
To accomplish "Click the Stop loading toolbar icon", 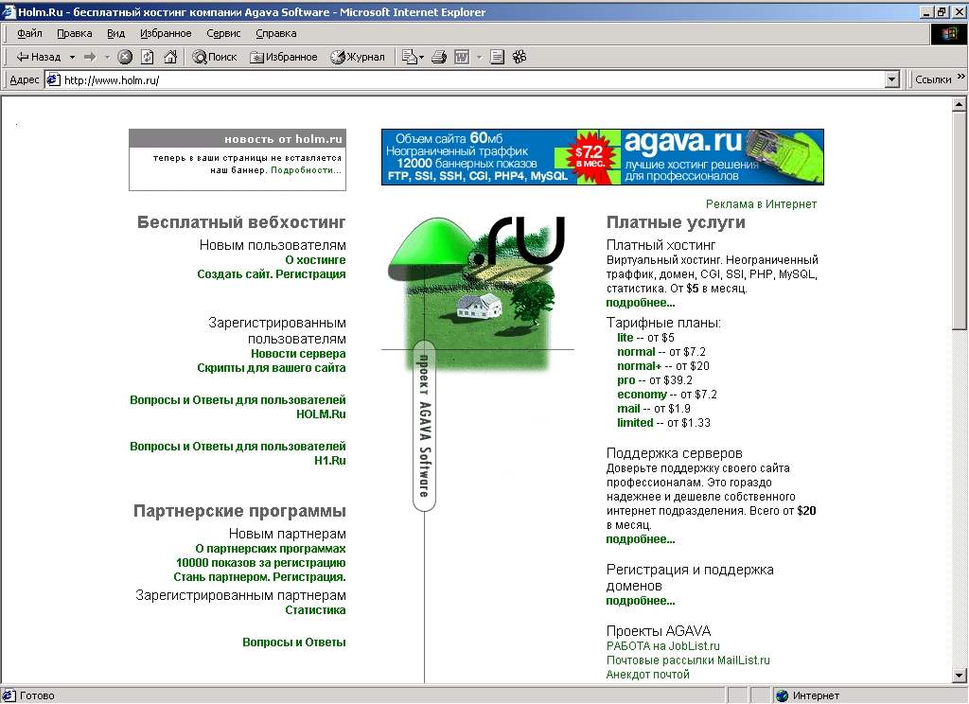I will [125, 57].
